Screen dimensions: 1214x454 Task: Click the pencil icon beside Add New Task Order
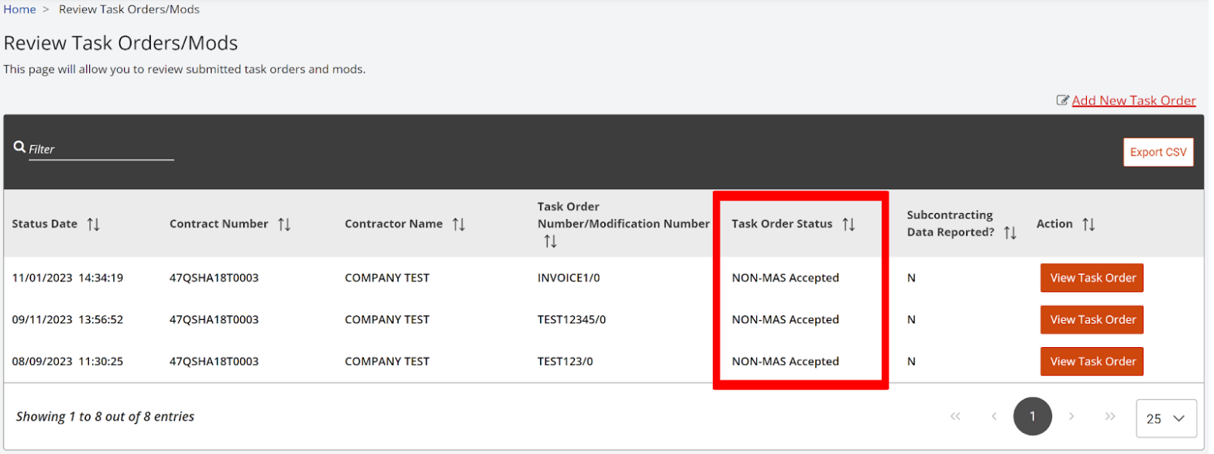[x=1064, y=100]
